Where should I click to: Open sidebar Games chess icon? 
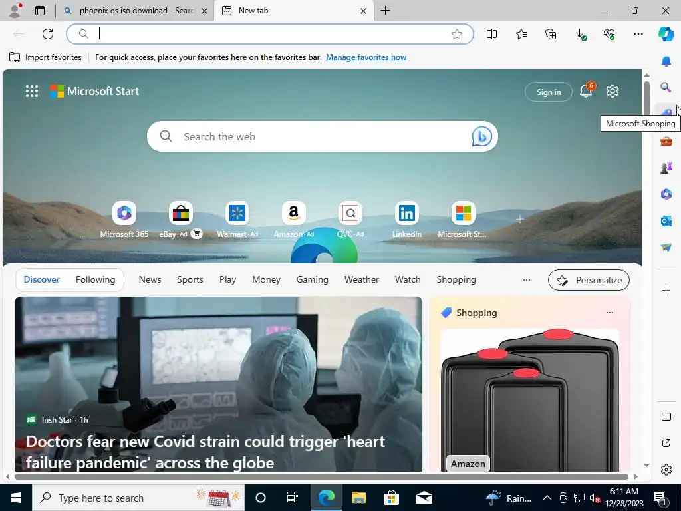click(x=666, y=167)
